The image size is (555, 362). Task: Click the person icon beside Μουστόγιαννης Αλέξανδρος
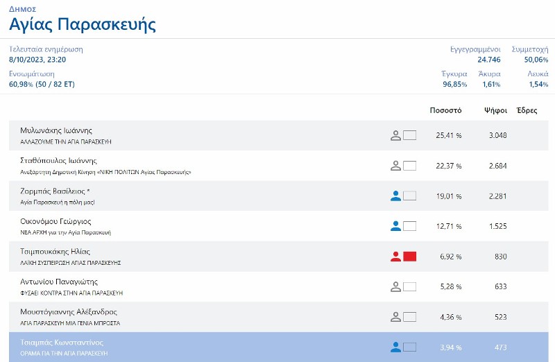click(x=395, y=317)
